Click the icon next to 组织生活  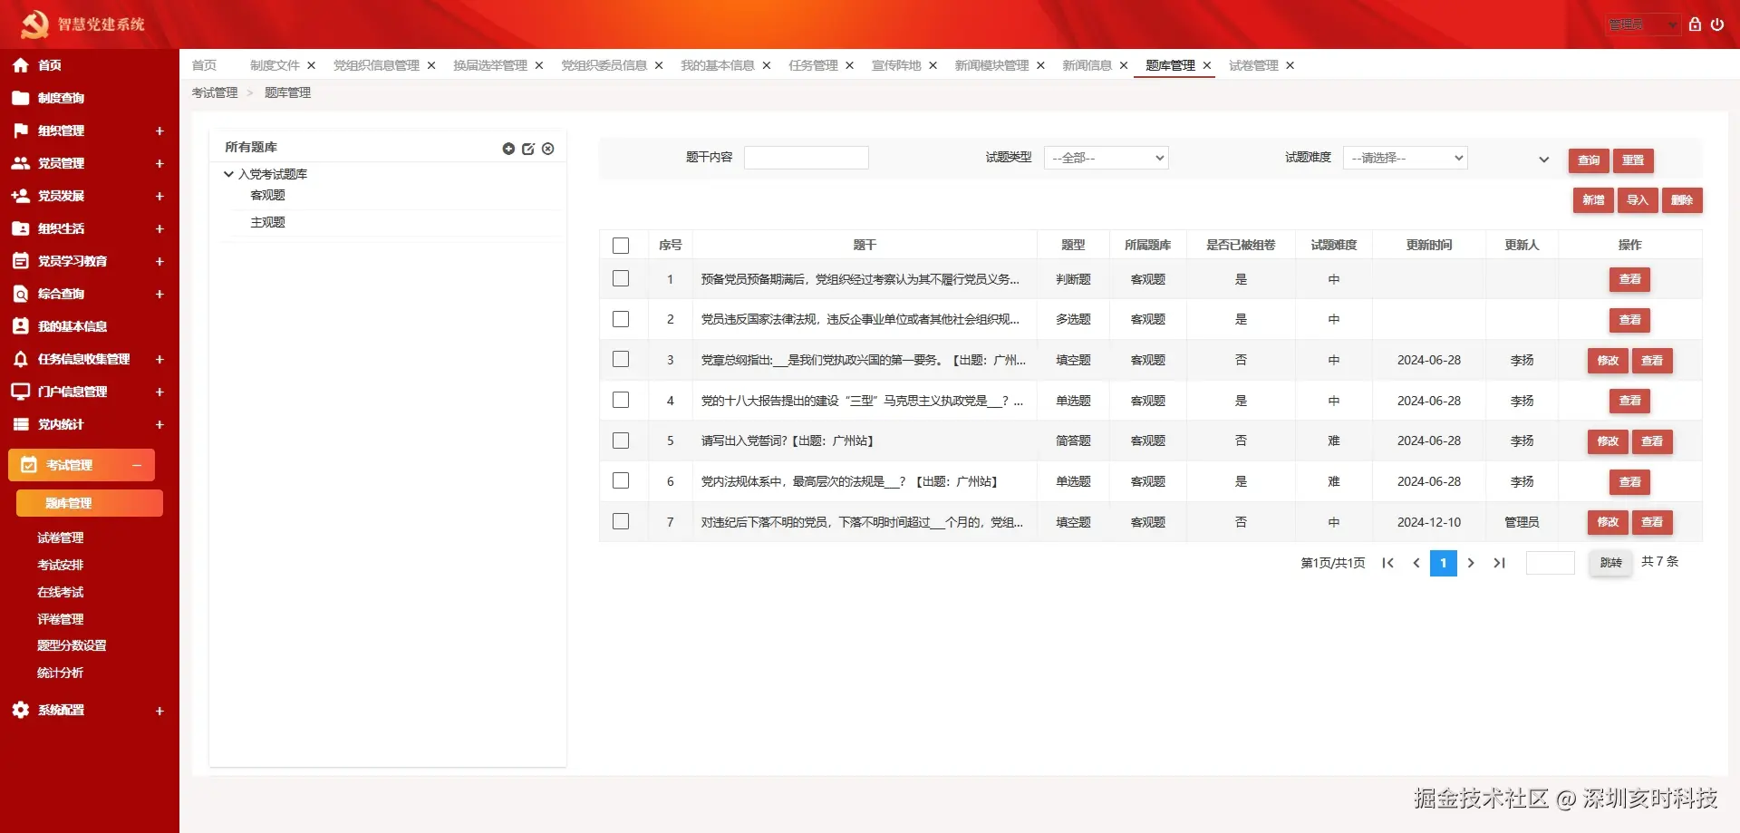(21, 228)
